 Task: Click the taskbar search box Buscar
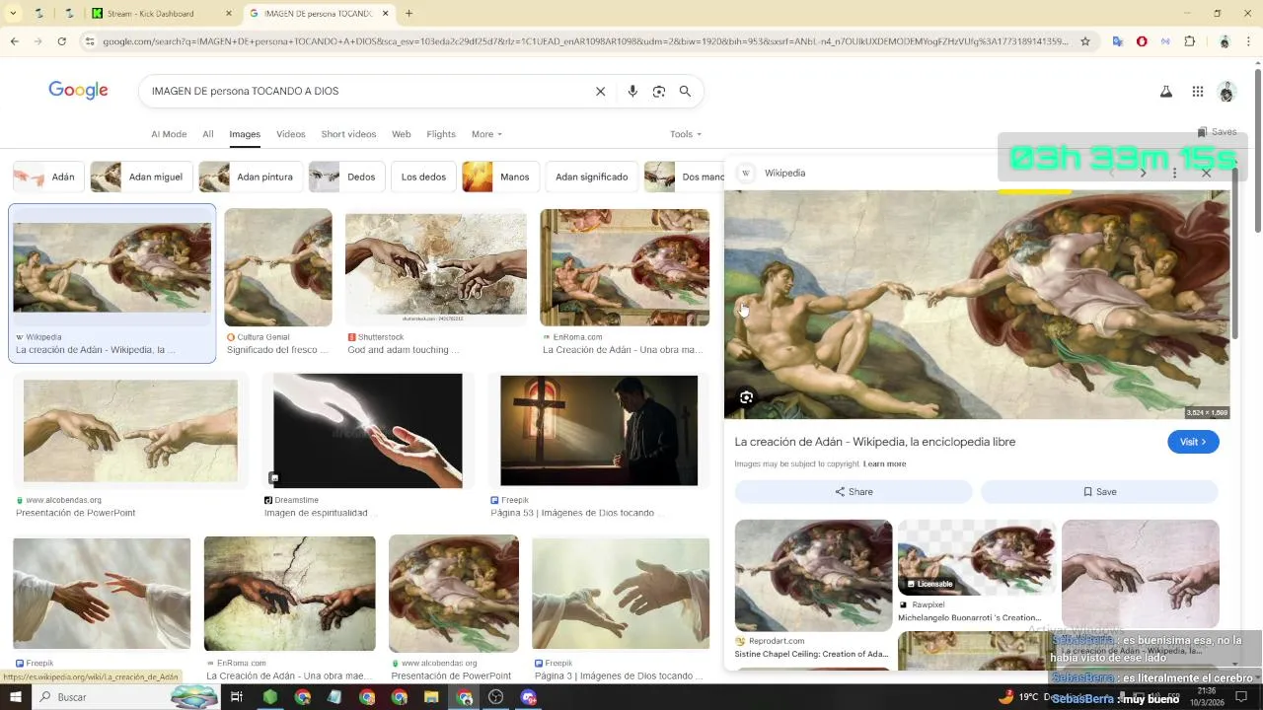pyautogui.click(x=126, y=697)
